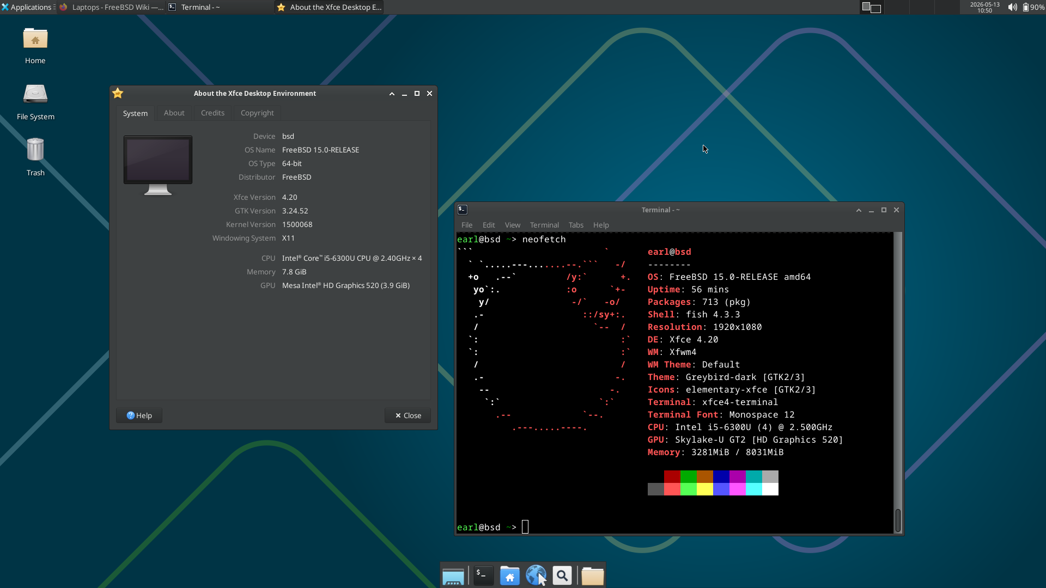Click the Intel Core i5-6300U CPU value
This screenshot has width=1046, height=588.
tap(352, 258)
